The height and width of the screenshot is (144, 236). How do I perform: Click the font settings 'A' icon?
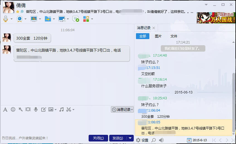(5, 109)
